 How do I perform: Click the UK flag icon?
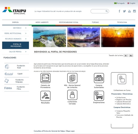tap(128, 3)
